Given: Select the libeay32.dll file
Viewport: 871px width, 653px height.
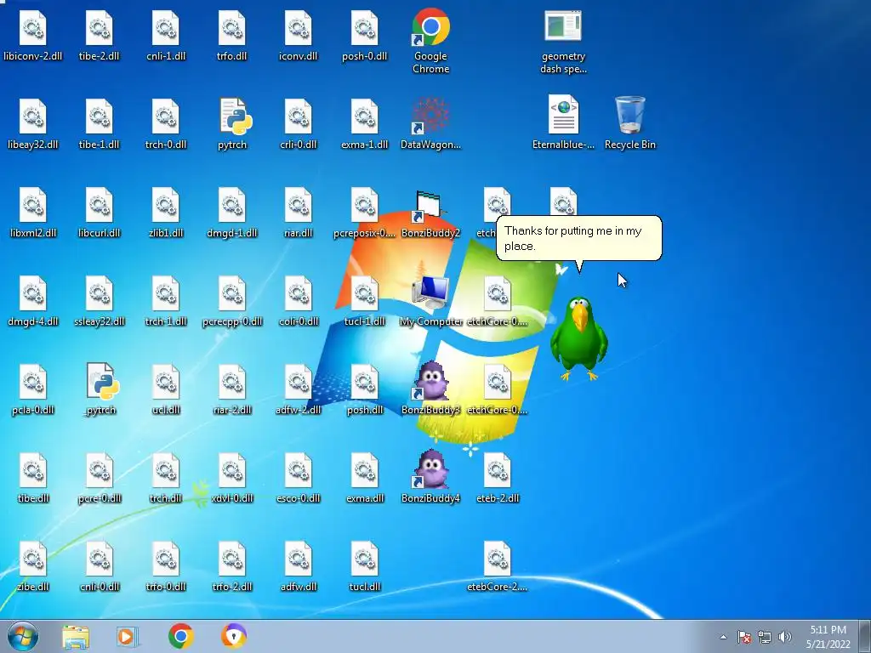Looking at the screenshot, I should tap(33, 124).
